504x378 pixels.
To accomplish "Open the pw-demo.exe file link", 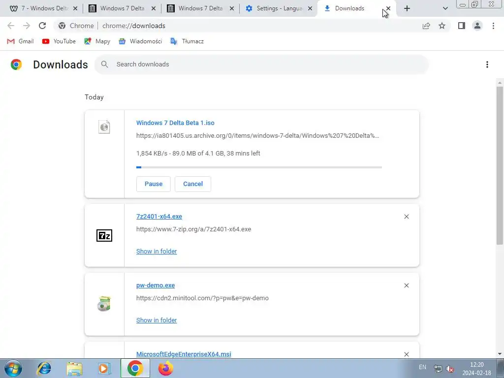I will (156, 285).
